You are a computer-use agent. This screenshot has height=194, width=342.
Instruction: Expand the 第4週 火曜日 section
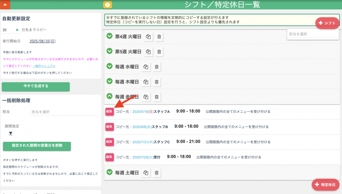pos(109,36)
